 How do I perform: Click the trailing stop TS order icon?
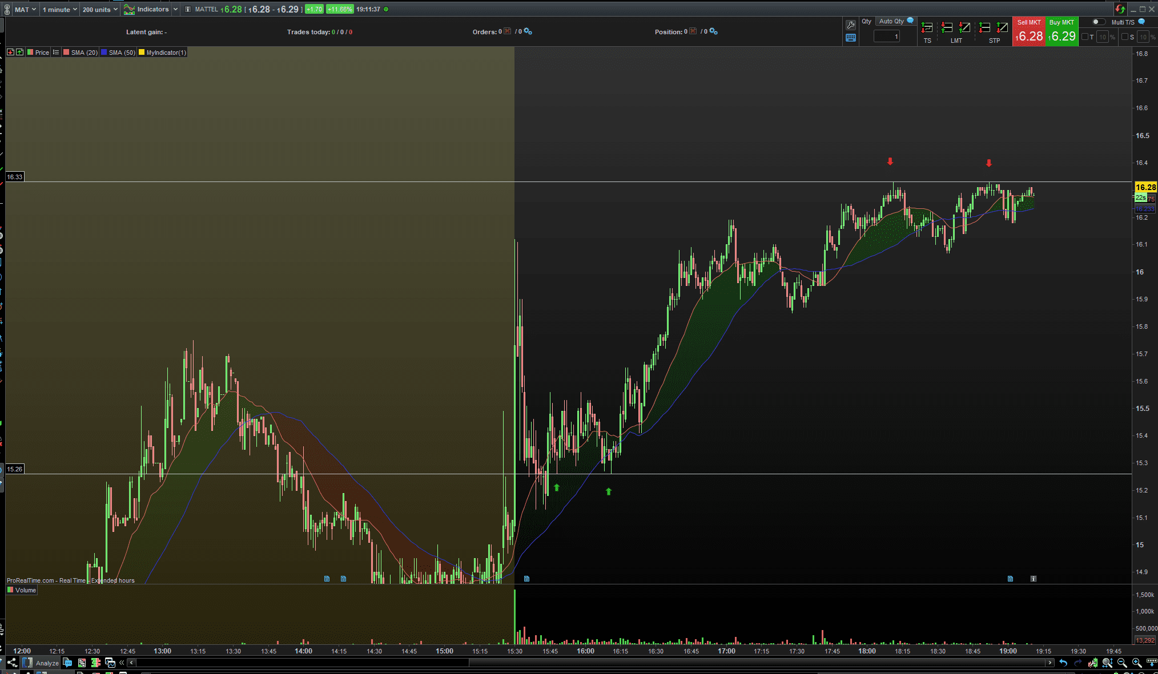point(927,27)
